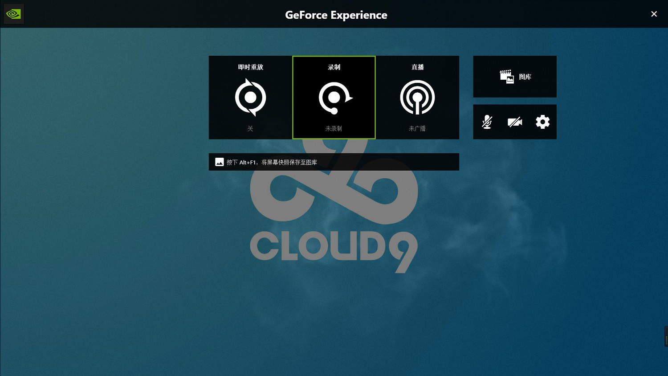The height and width of the screenshot is (376, 668).
Task: Click the GeForce Experience title text
Action: click(336, 15)
